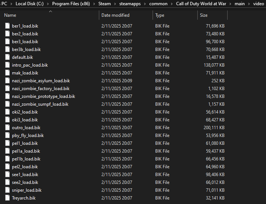Click the video breadcrumb segment
266x204 pixels.
click(259, 4)
